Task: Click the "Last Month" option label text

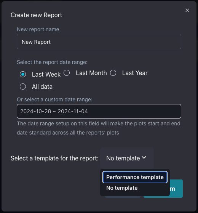Action: pos(91,73)
